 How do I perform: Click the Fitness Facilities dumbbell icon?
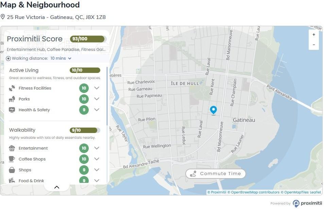(x=12, y=88)
